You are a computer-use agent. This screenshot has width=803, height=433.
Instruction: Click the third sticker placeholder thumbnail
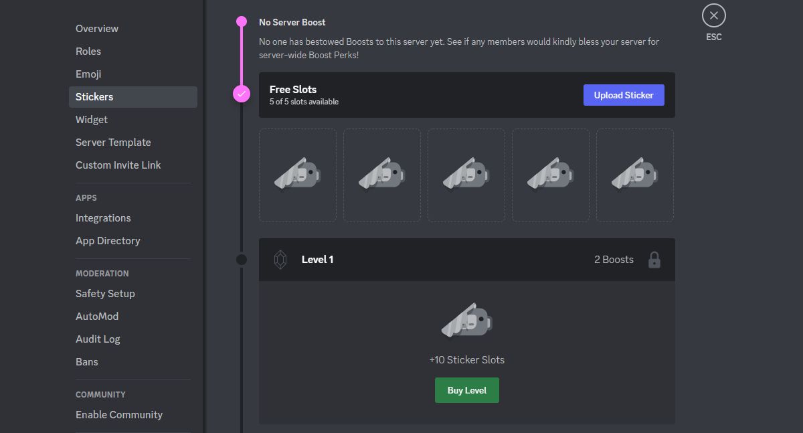[x=466, y=175]
